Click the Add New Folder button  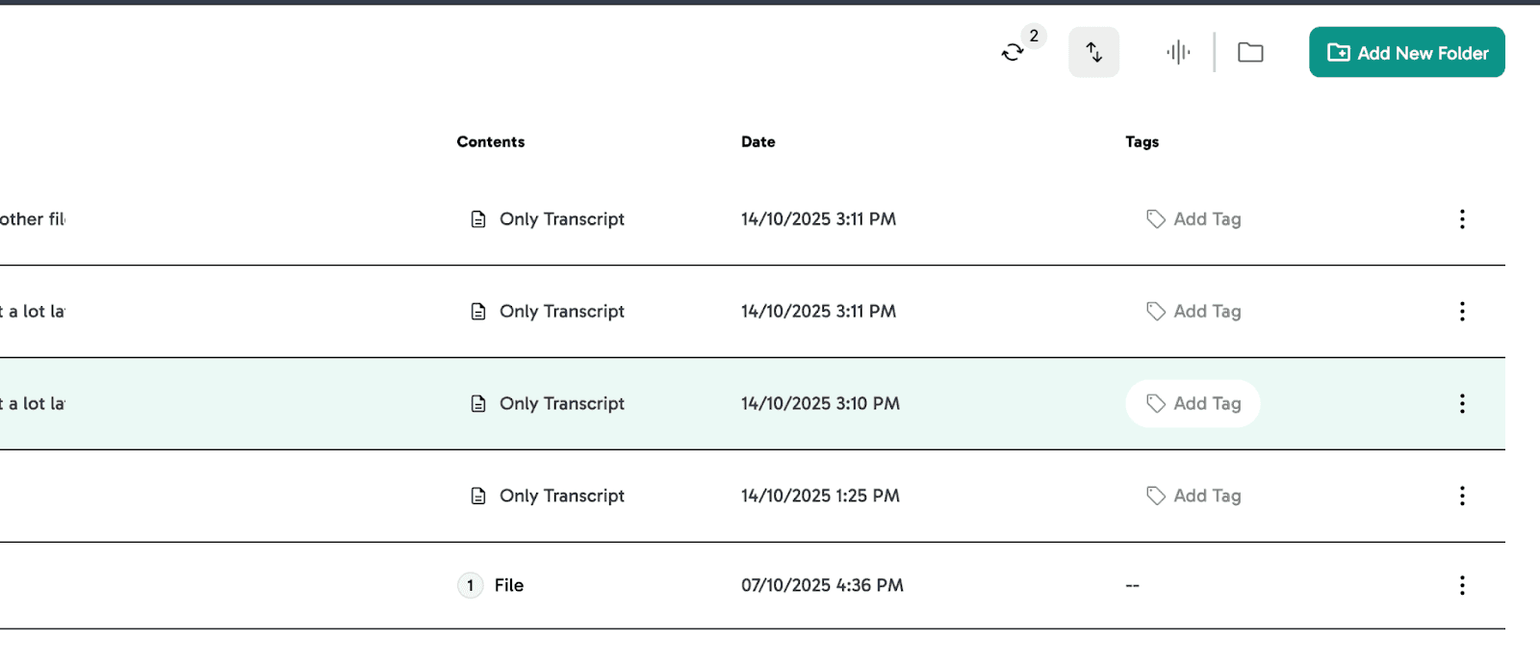click(x=1406, y=52)
